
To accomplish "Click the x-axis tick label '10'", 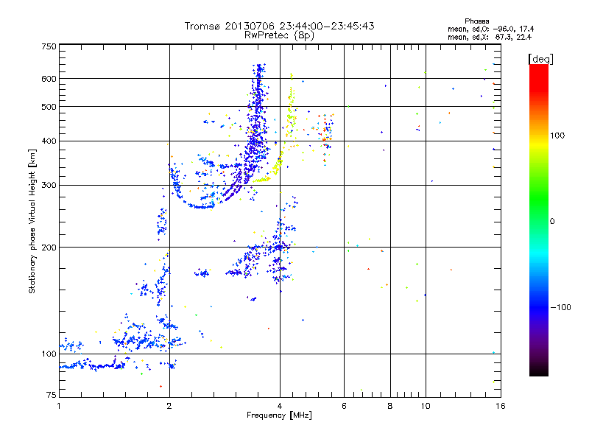I will tap(426, 406).
